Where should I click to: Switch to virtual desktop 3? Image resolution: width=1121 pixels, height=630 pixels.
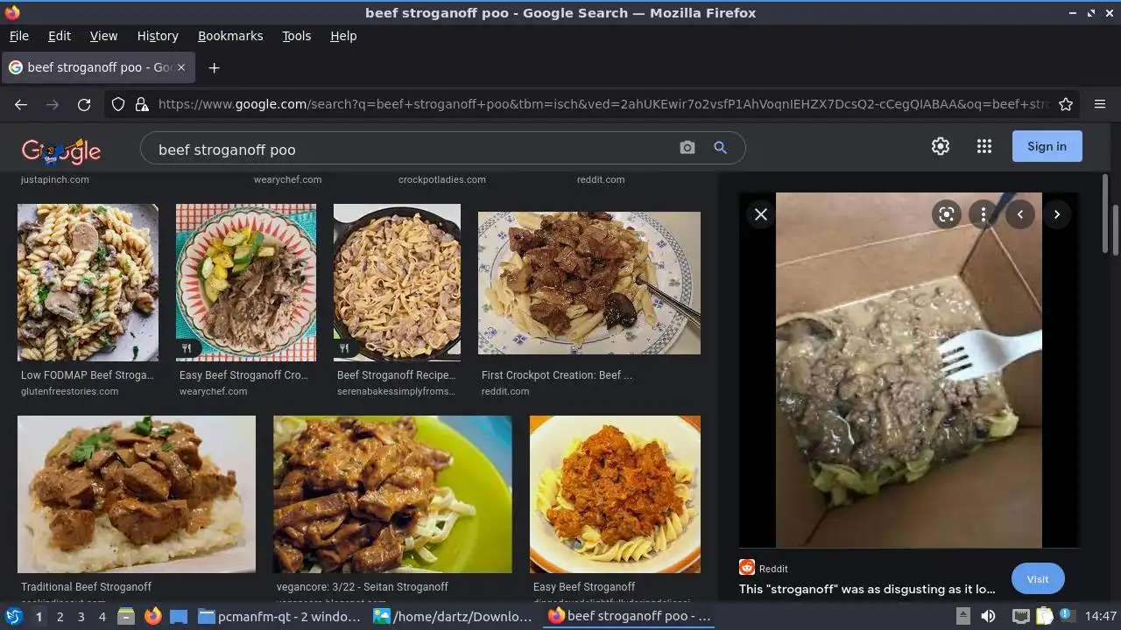click(x=81, y=616)
